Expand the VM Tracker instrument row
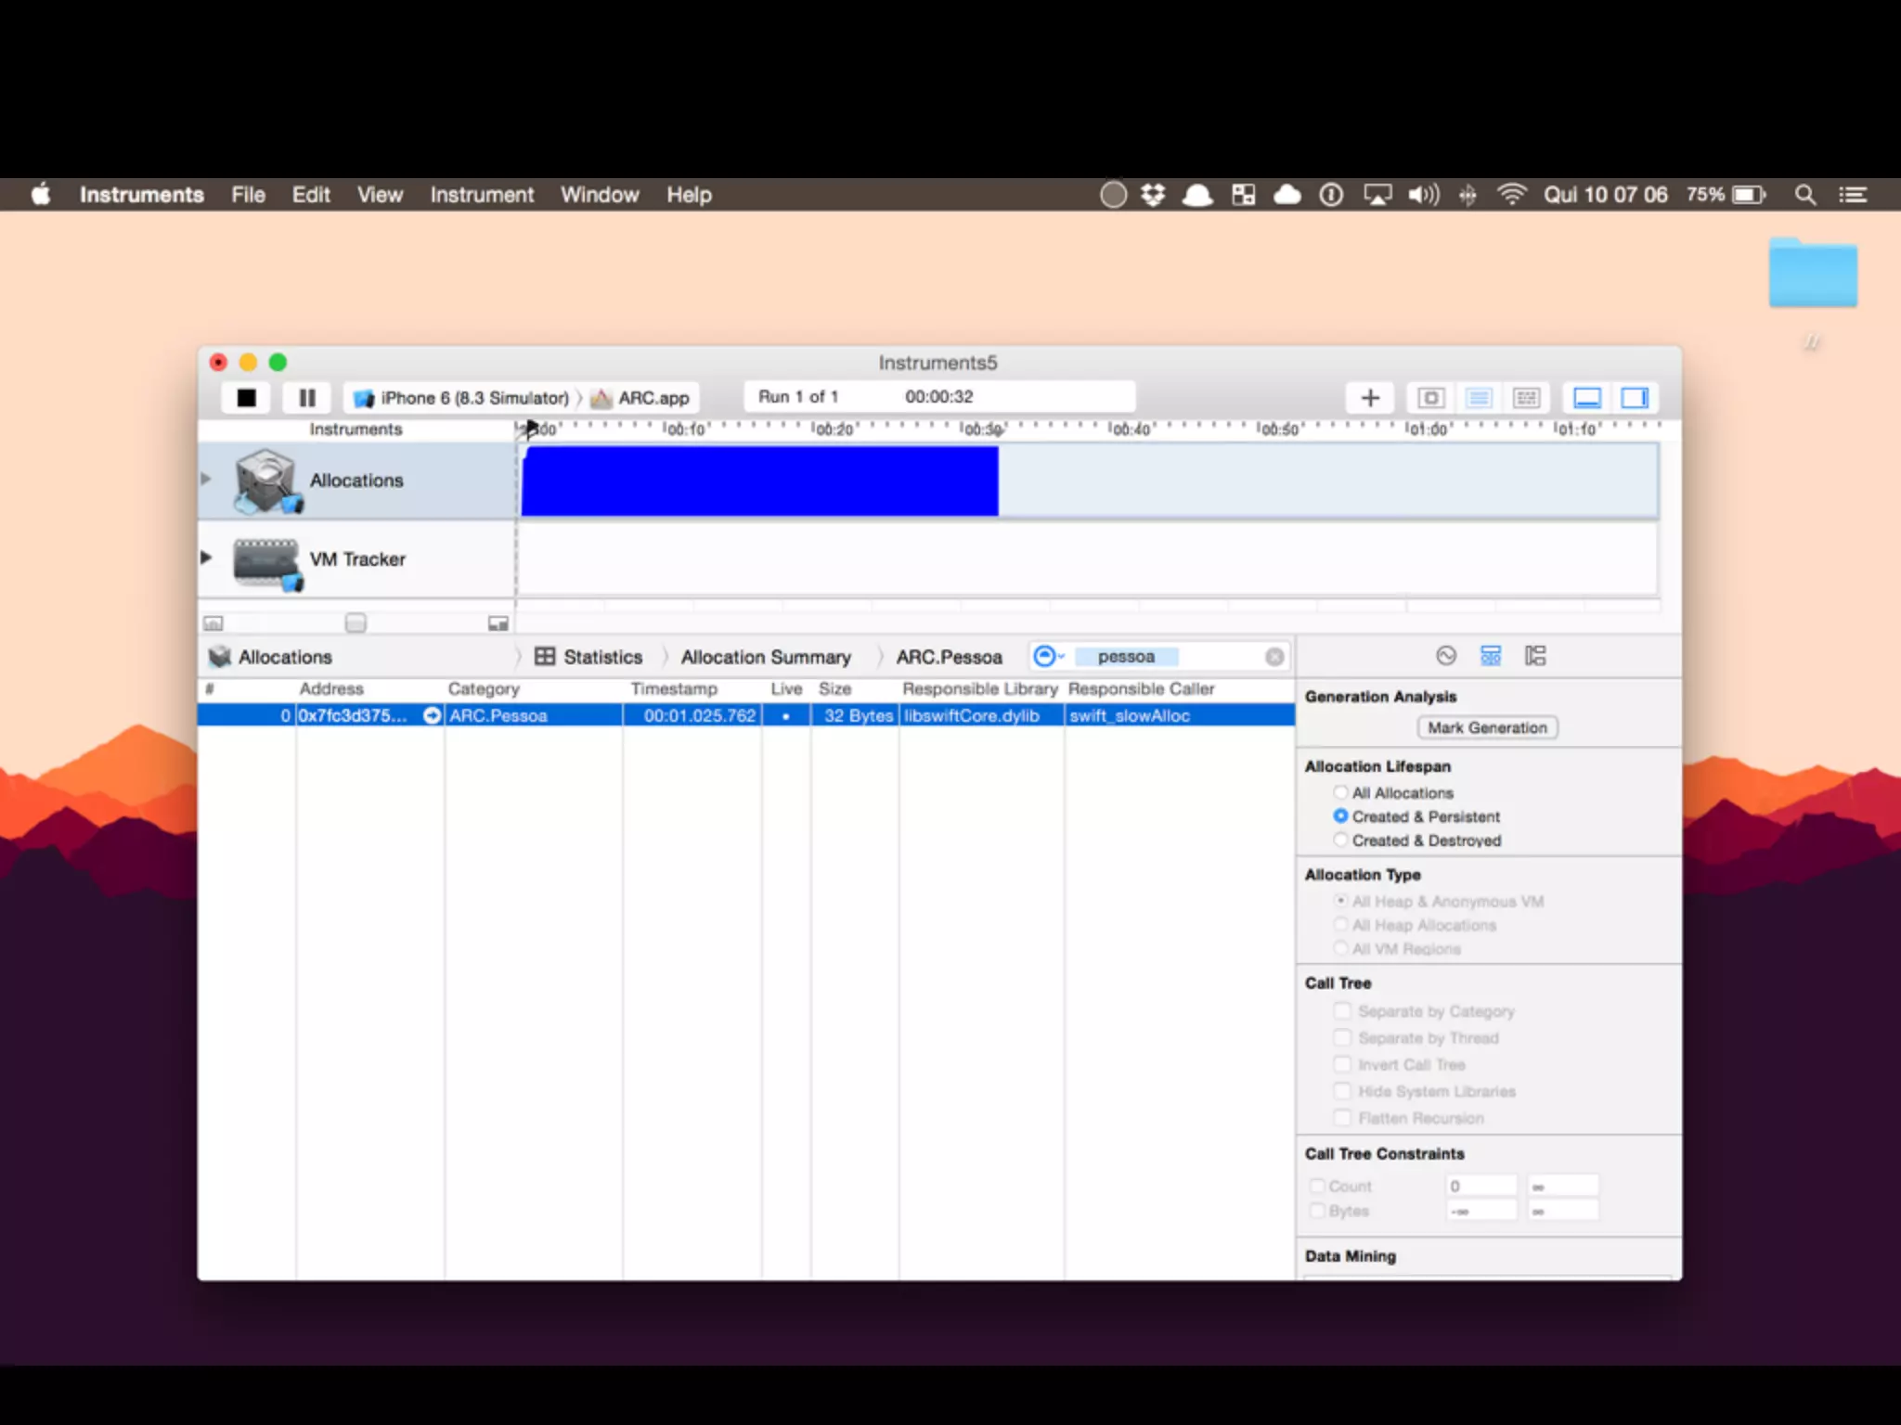Image resolution: width=1901 pixels, height=1425 pixels. (206, 558)
